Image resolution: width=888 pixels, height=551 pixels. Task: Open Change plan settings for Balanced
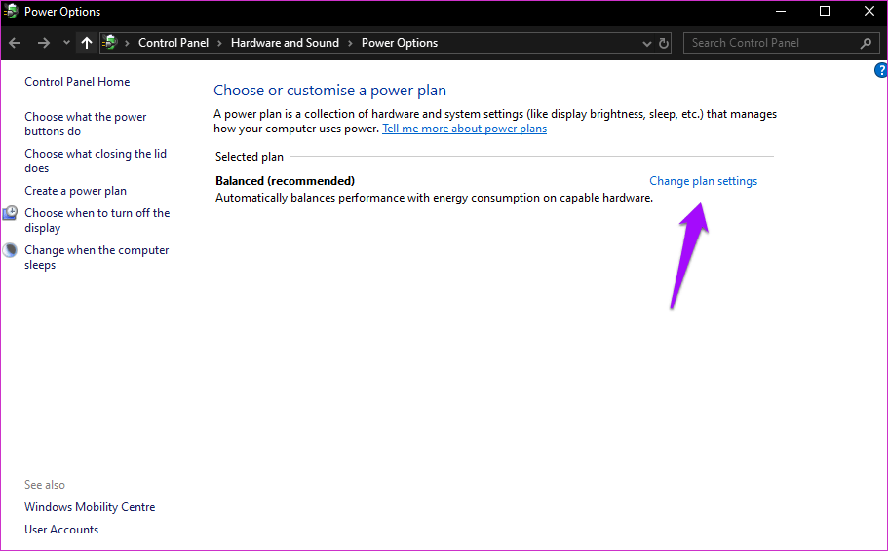(703, 181)
